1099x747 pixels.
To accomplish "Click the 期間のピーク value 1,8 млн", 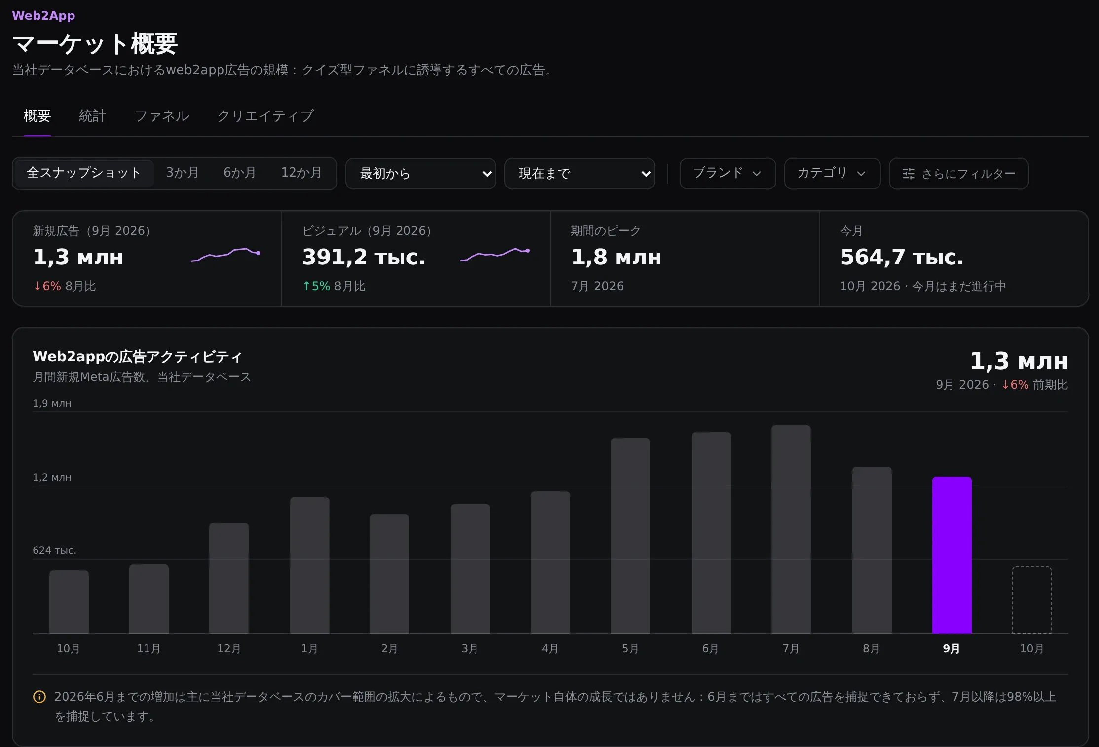I will [616, 257].
